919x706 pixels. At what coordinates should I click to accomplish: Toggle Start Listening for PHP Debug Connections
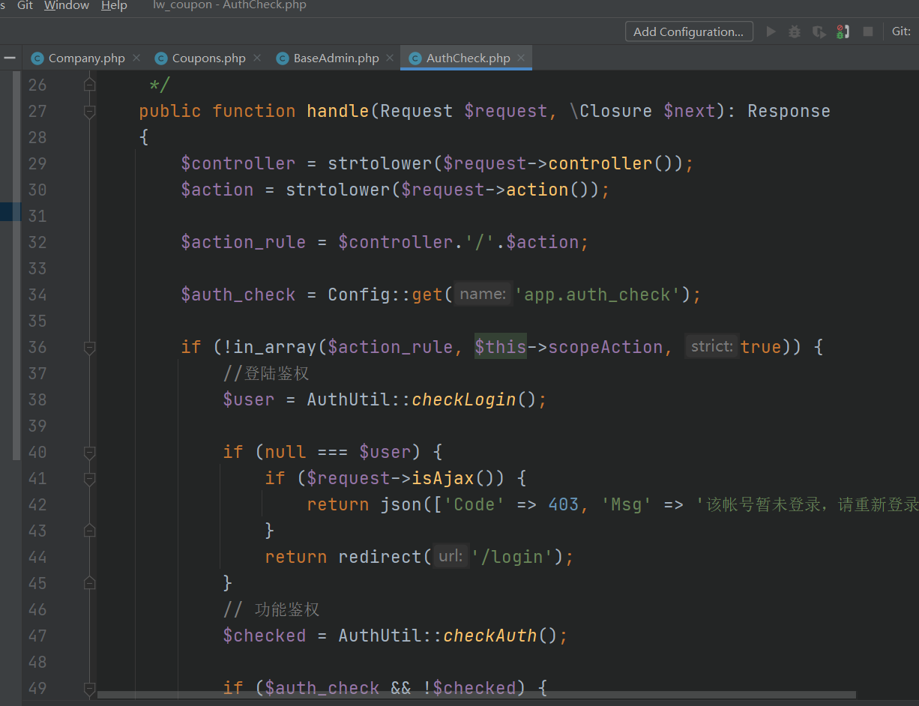843,31
